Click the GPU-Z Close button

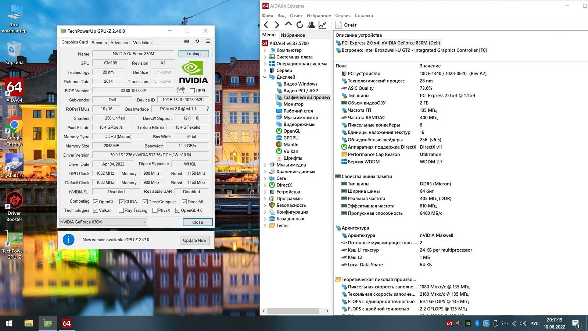[x=197, y=222]
